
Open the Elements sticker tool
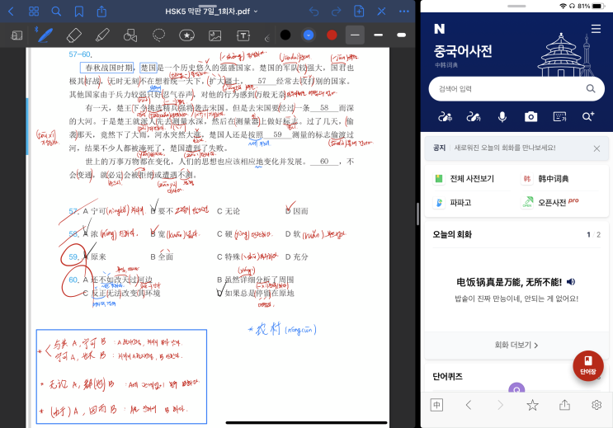(187, 35)
